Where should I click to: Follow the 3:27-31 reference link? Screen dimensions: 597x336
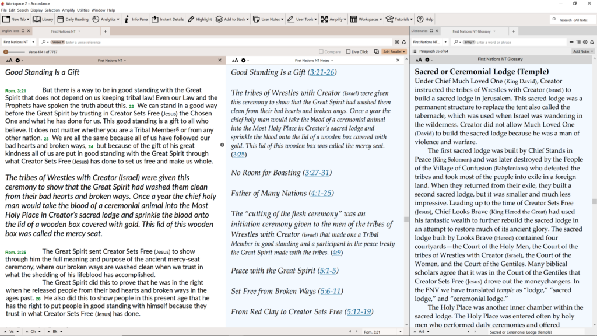point(317,173)
